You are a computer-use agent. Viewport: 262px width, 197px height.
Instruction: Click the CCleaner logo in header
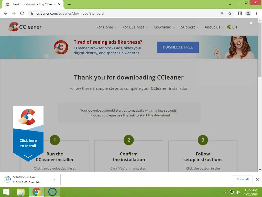[x=25, y=27]
